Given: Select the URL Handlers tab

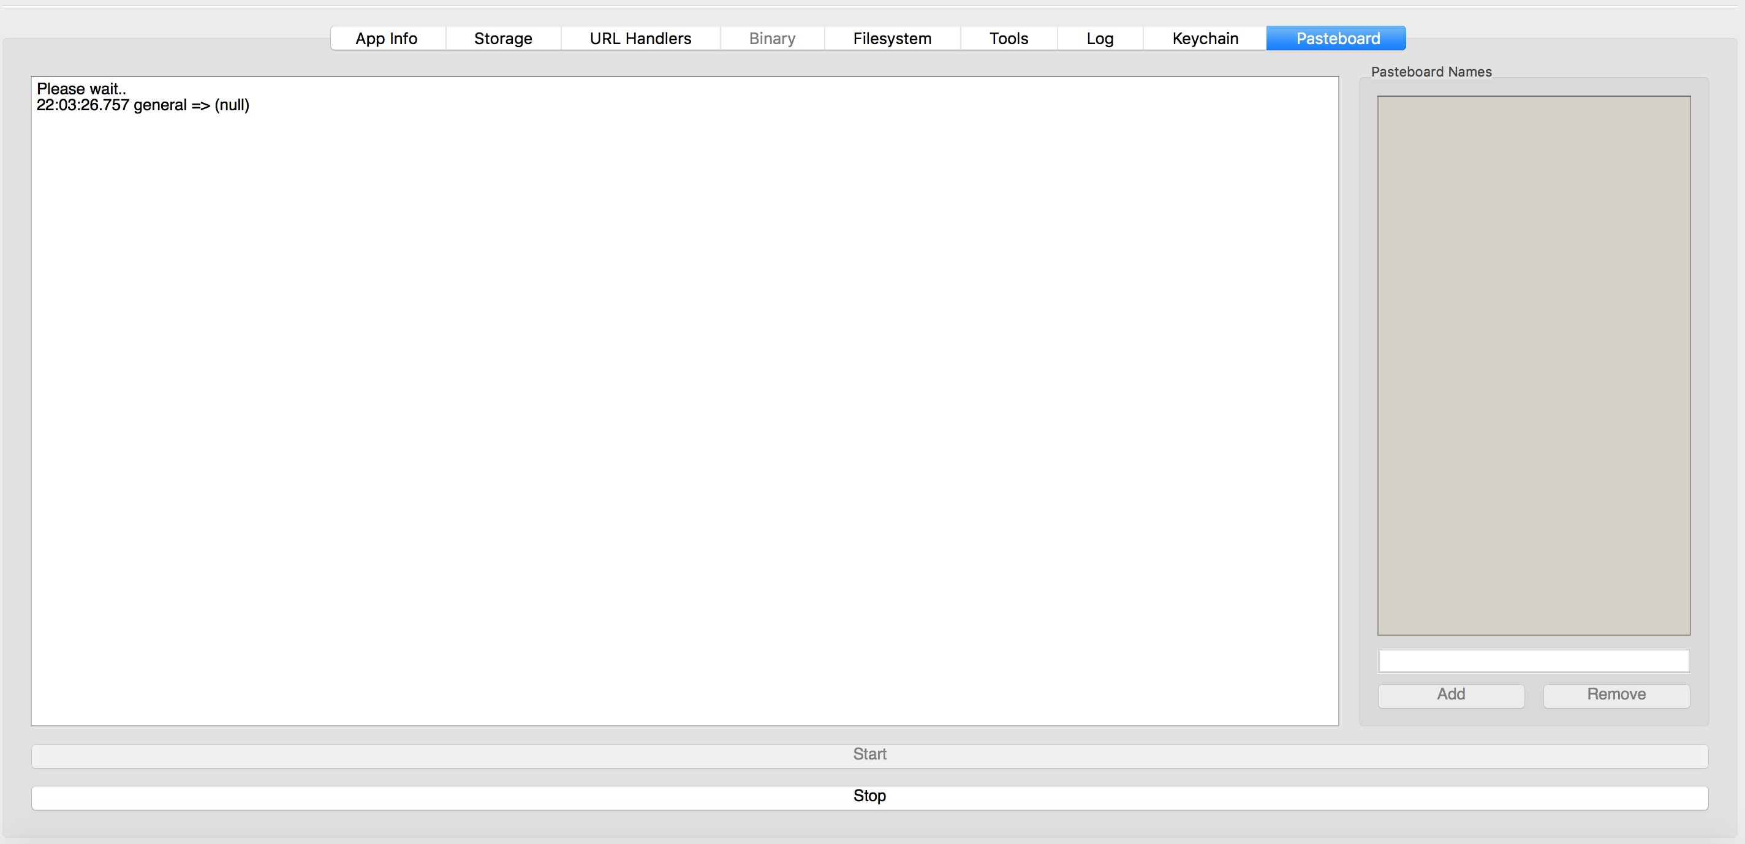Looking at the screenshot, I should [640, 39].
